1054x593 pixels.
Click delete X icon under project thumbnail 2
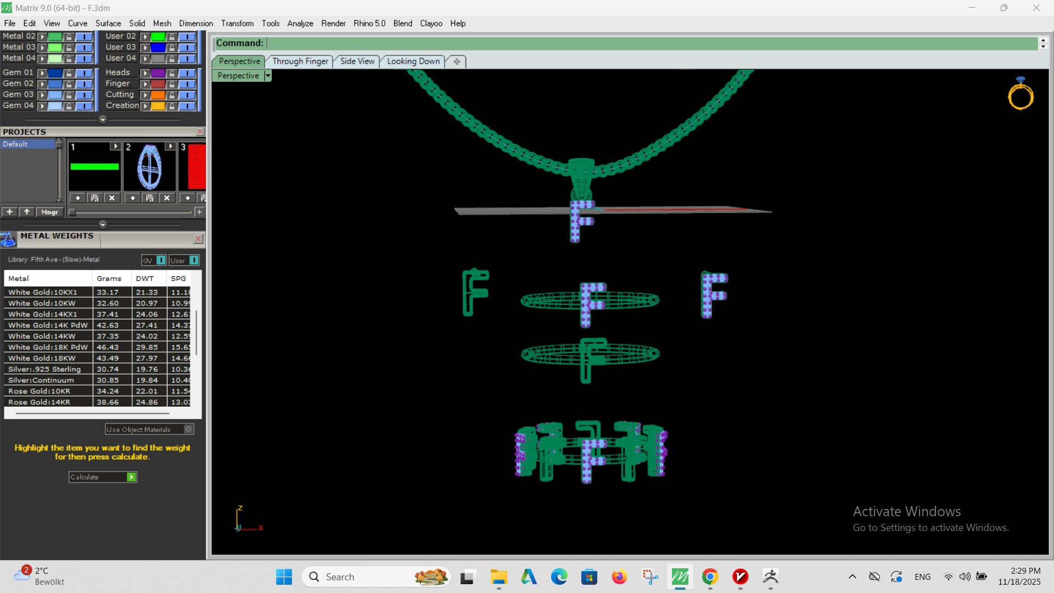click(167, 198)
